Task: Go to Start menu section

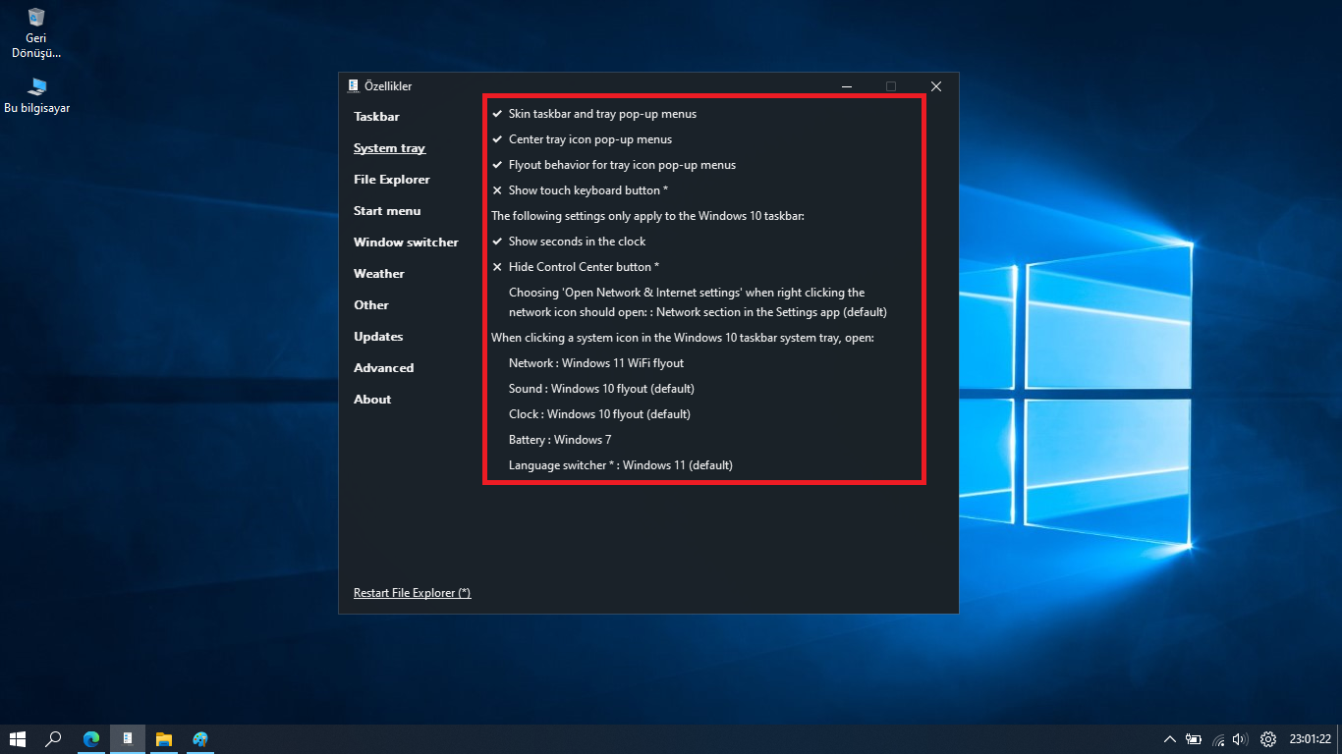Action: click(x=387, y=211)
